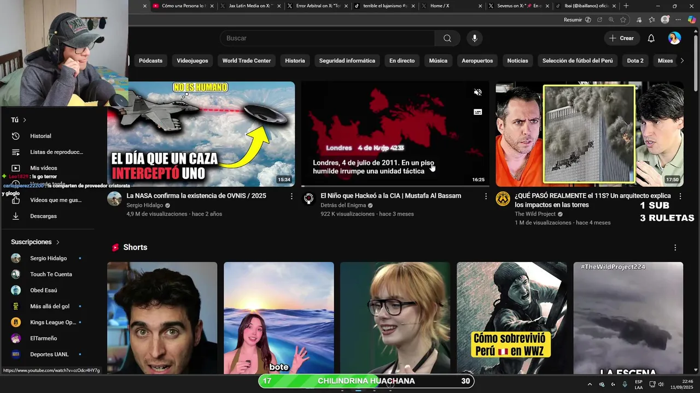Open Cómo sobrevivió Perú en WWZ short
Screen dimensions: 700x393
[x=511, y=318]
